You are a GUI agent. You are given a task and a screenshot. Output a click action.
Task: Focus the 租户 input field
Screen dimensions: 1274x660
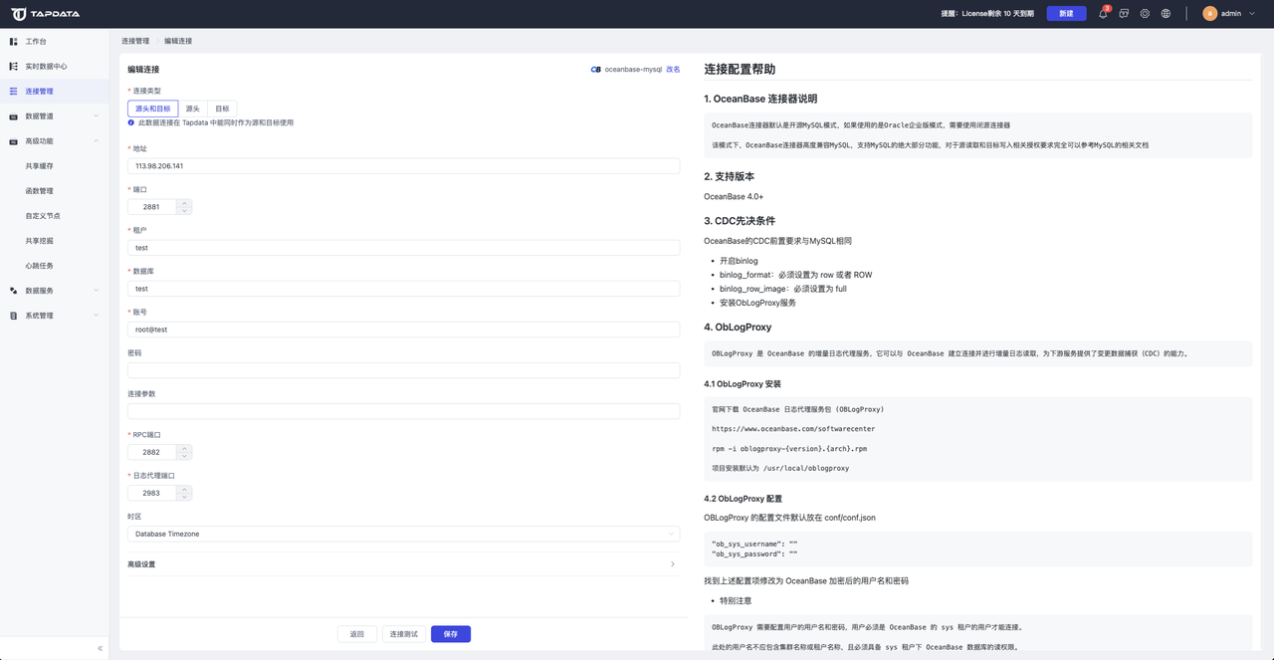pos(404,248)
